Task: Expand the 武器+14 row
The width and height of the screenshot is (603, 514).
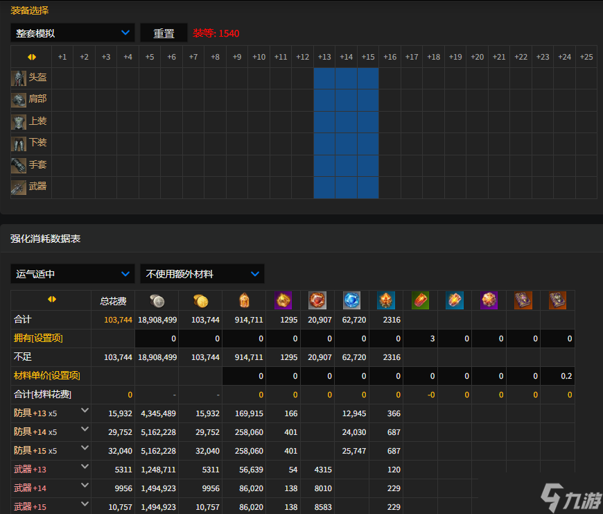Action: 85,485
